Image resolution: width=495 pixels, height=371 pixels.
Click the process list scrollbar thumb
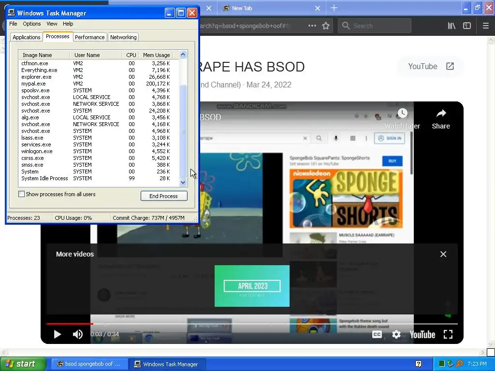[183, 130]
